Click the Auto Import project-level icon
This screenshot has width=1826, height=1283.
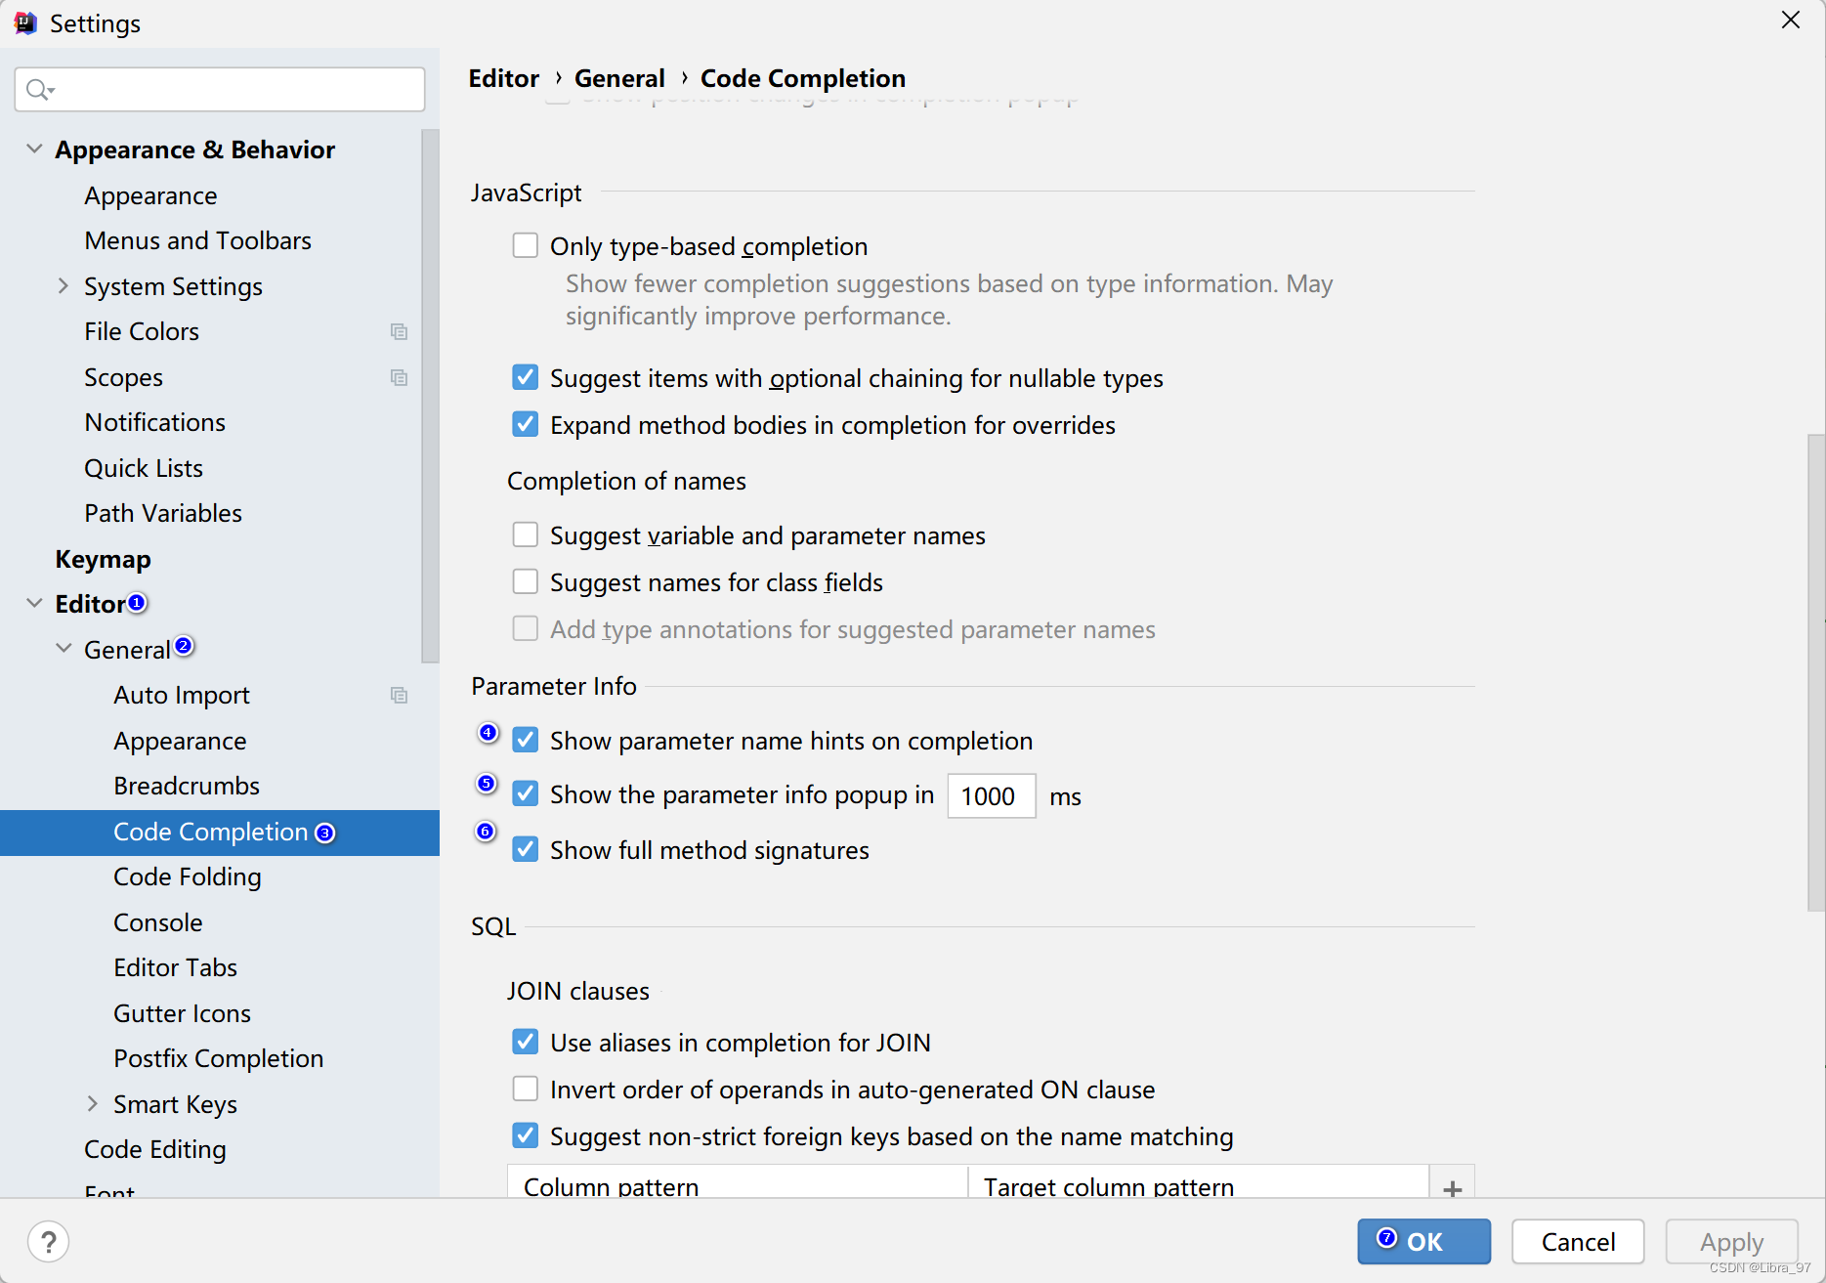[399, 696]
